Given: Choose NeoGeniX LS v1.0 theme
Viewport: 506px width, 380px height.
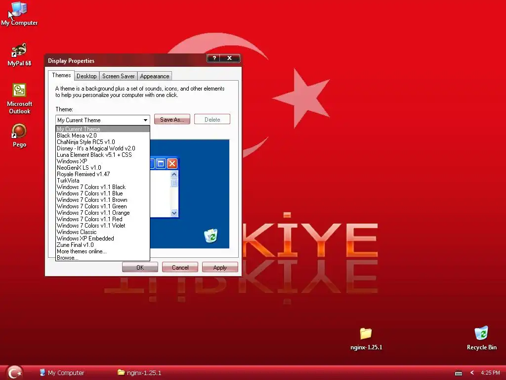Looking at the screenshot, I should (103, 168).
